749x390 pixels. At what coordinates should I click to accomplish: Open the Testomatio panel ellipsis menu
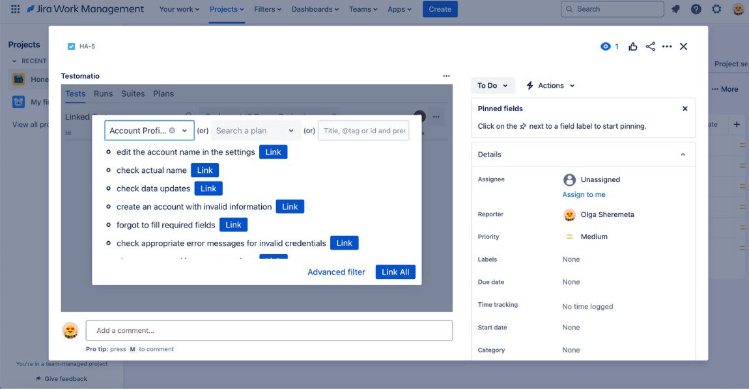click(446, 76)
